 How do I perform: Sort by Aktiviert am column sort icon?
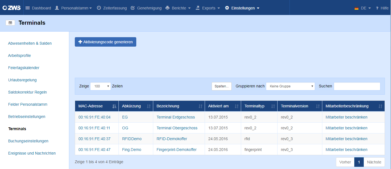click(x=237, y=106)
